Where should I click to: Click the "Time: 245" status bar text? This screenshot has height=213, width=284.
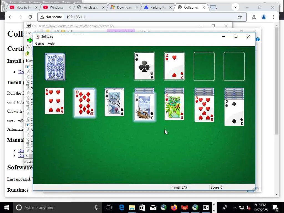pos(179,187)
